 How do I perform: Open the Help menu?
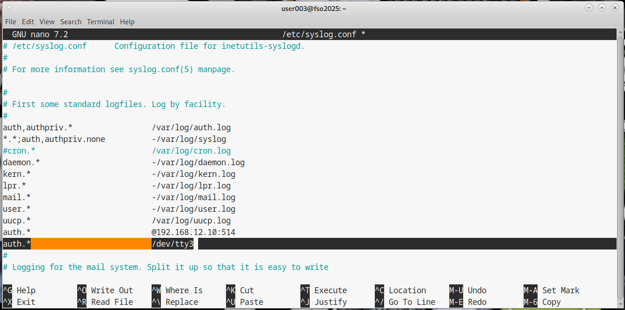(x=127, y=22)
